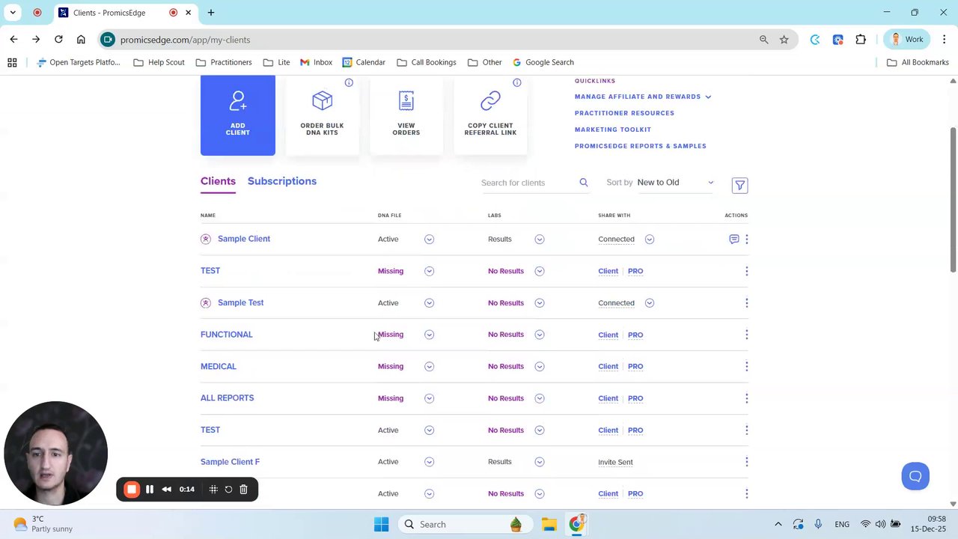Open actions menu for FUNCTIONAL row
Image resolution: width=958 pixels, height=539 pixels.
pos(746,335)
